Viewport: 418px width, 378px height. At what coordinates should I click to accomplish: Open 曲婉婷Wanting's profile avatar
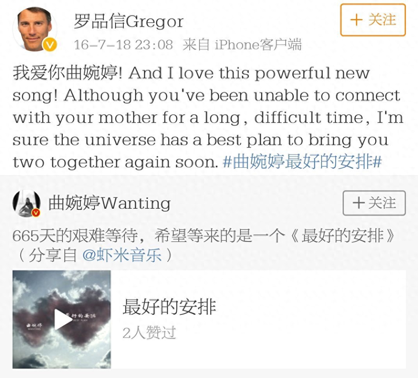[27, 203]
